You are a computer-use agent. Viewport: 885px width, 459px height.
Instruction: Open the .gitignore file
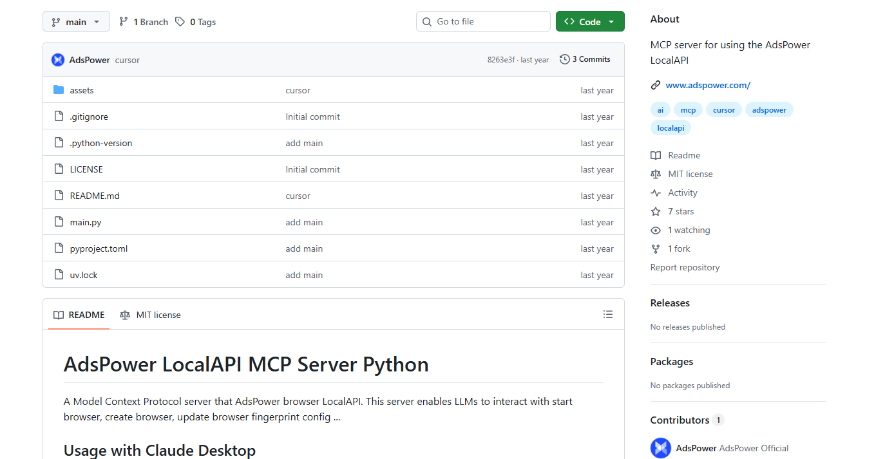point(89,117)
